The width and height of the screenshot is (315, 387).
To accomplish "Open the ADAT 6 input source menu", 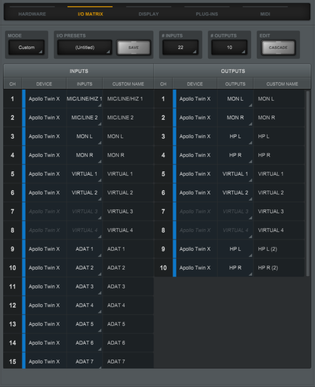I will click(x=85, y=343).
